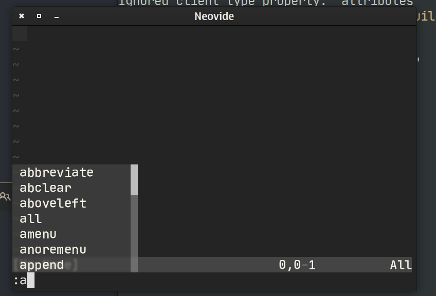Click the "0,0-1" cursor position indicator
The image size is (436, 296).
click(x=298, y=265)
